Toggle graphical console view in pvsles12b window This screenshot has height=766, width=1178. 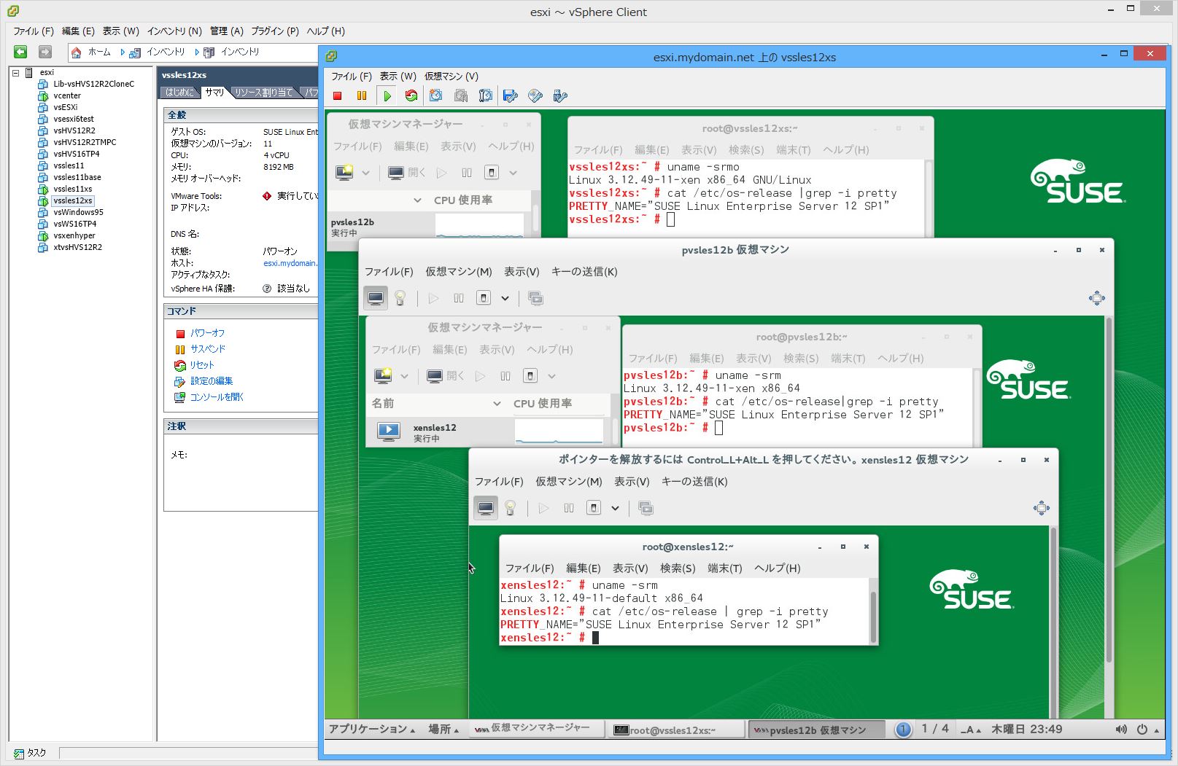tap(376, 298)
